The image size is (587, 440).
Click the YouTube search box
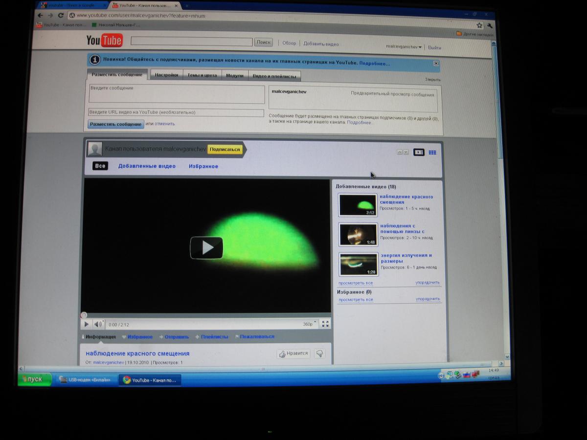point(192,42)
